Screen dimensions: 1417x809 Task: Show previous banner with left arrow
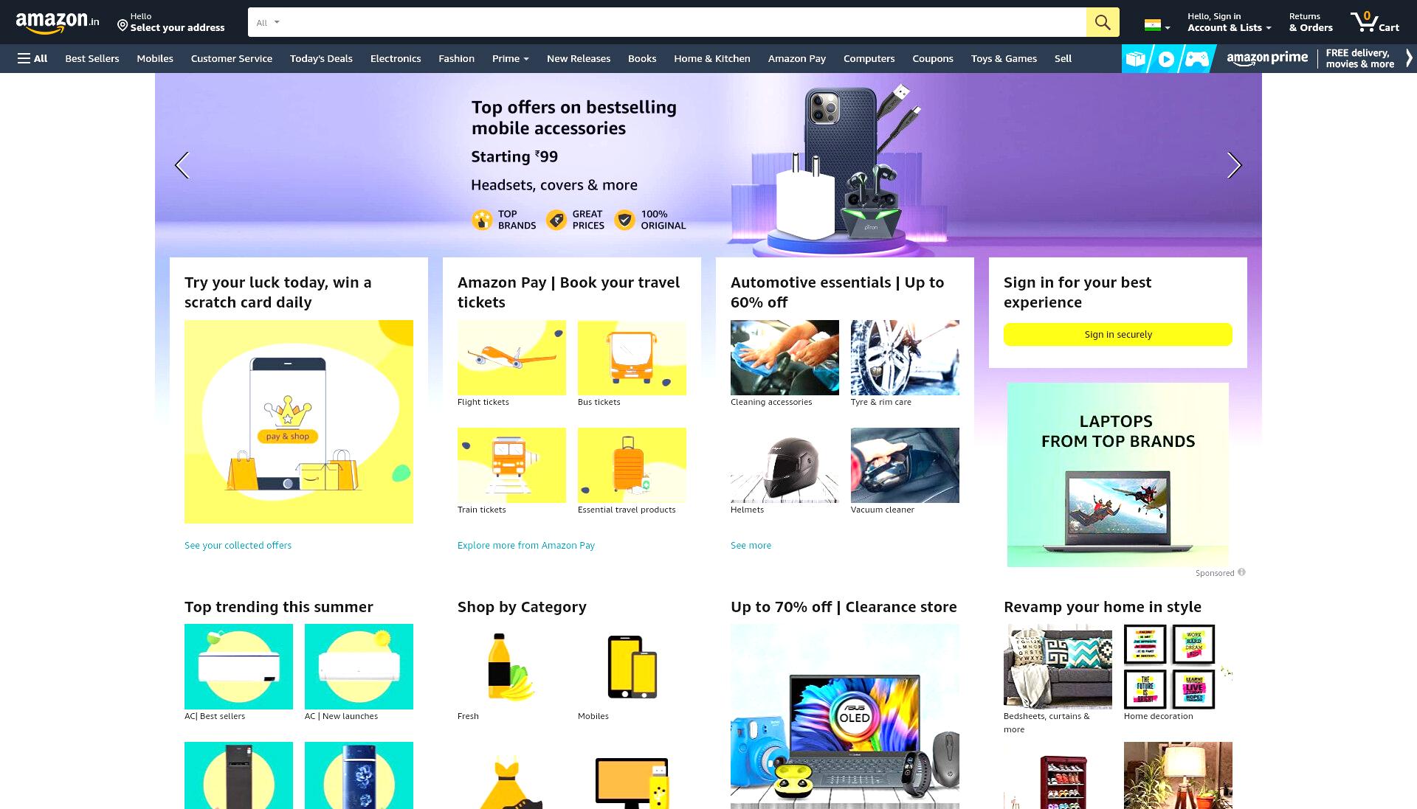tap(182, 165)
